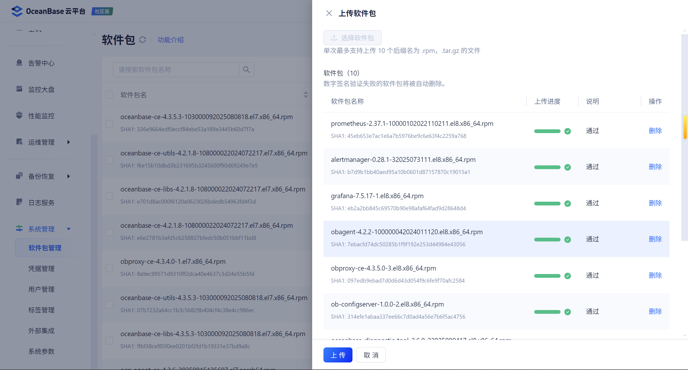Image resolution: width=688 pixels, height=370 pixels.
Task: Click the 请搜索软件包名称 search field
Action: point(176,70)
